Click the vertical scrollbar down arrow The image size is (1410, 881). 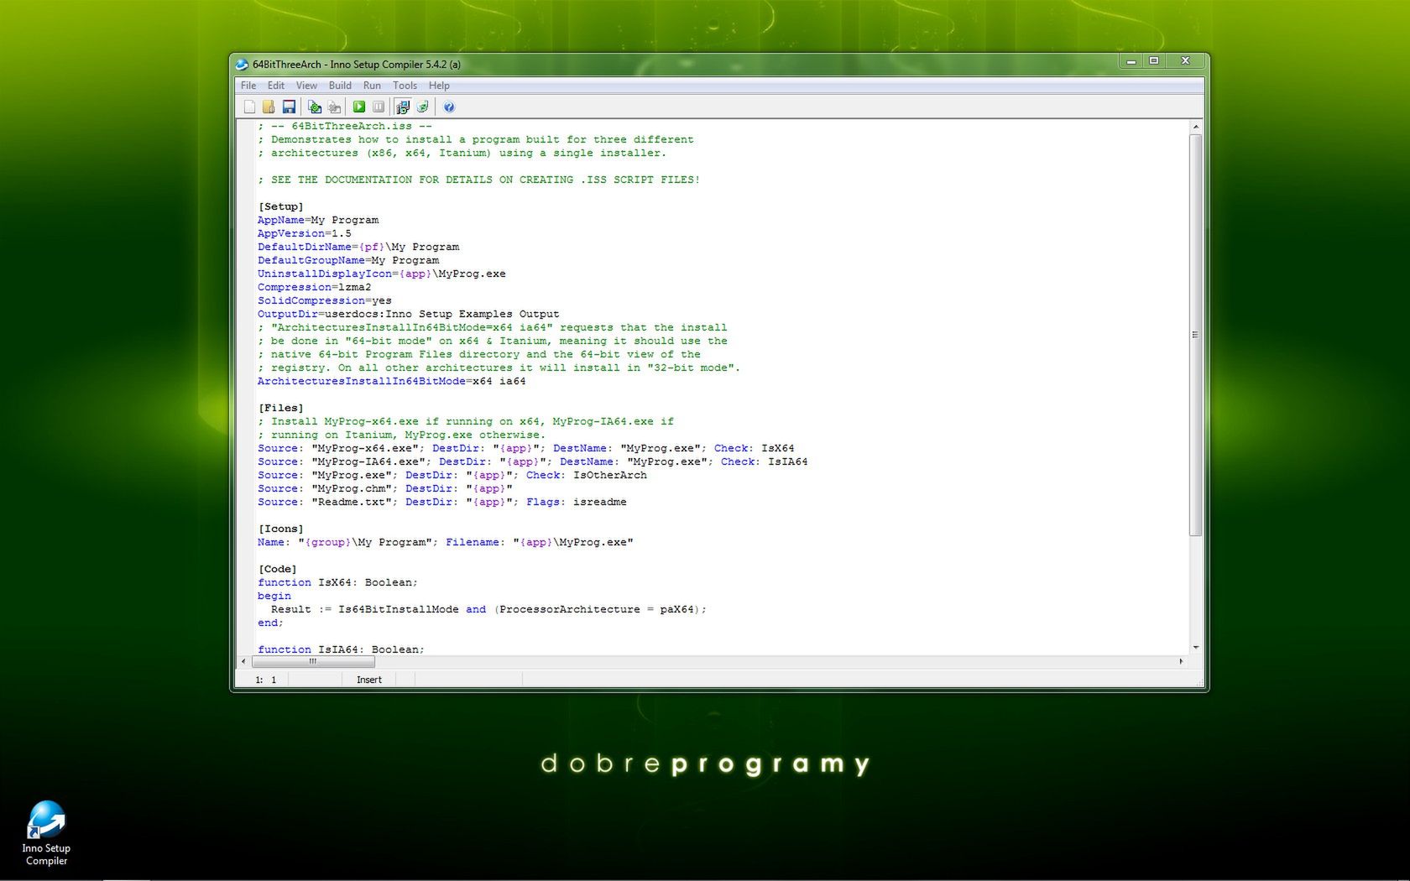(1196, 648)
